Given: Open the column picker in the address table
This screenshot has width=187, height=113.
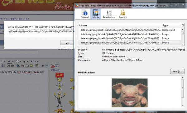Looking at the screenshot, I should [183, 25].
